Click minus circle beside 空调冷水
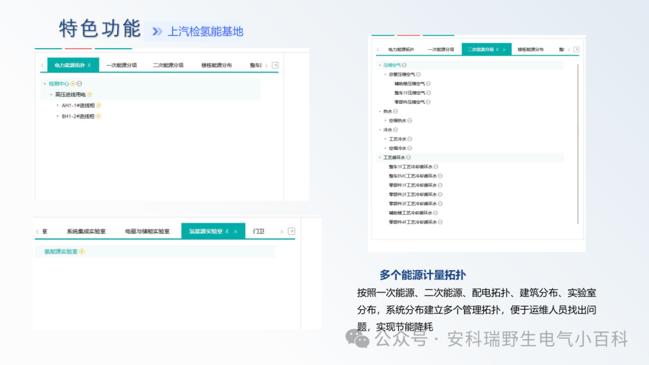649x365 pixels. [x=409, y=148]
